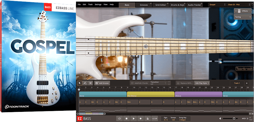The width and height of the screenshot is (254, 122).
Task: Click the Effects pedal icon
Action: click(239, 11)
